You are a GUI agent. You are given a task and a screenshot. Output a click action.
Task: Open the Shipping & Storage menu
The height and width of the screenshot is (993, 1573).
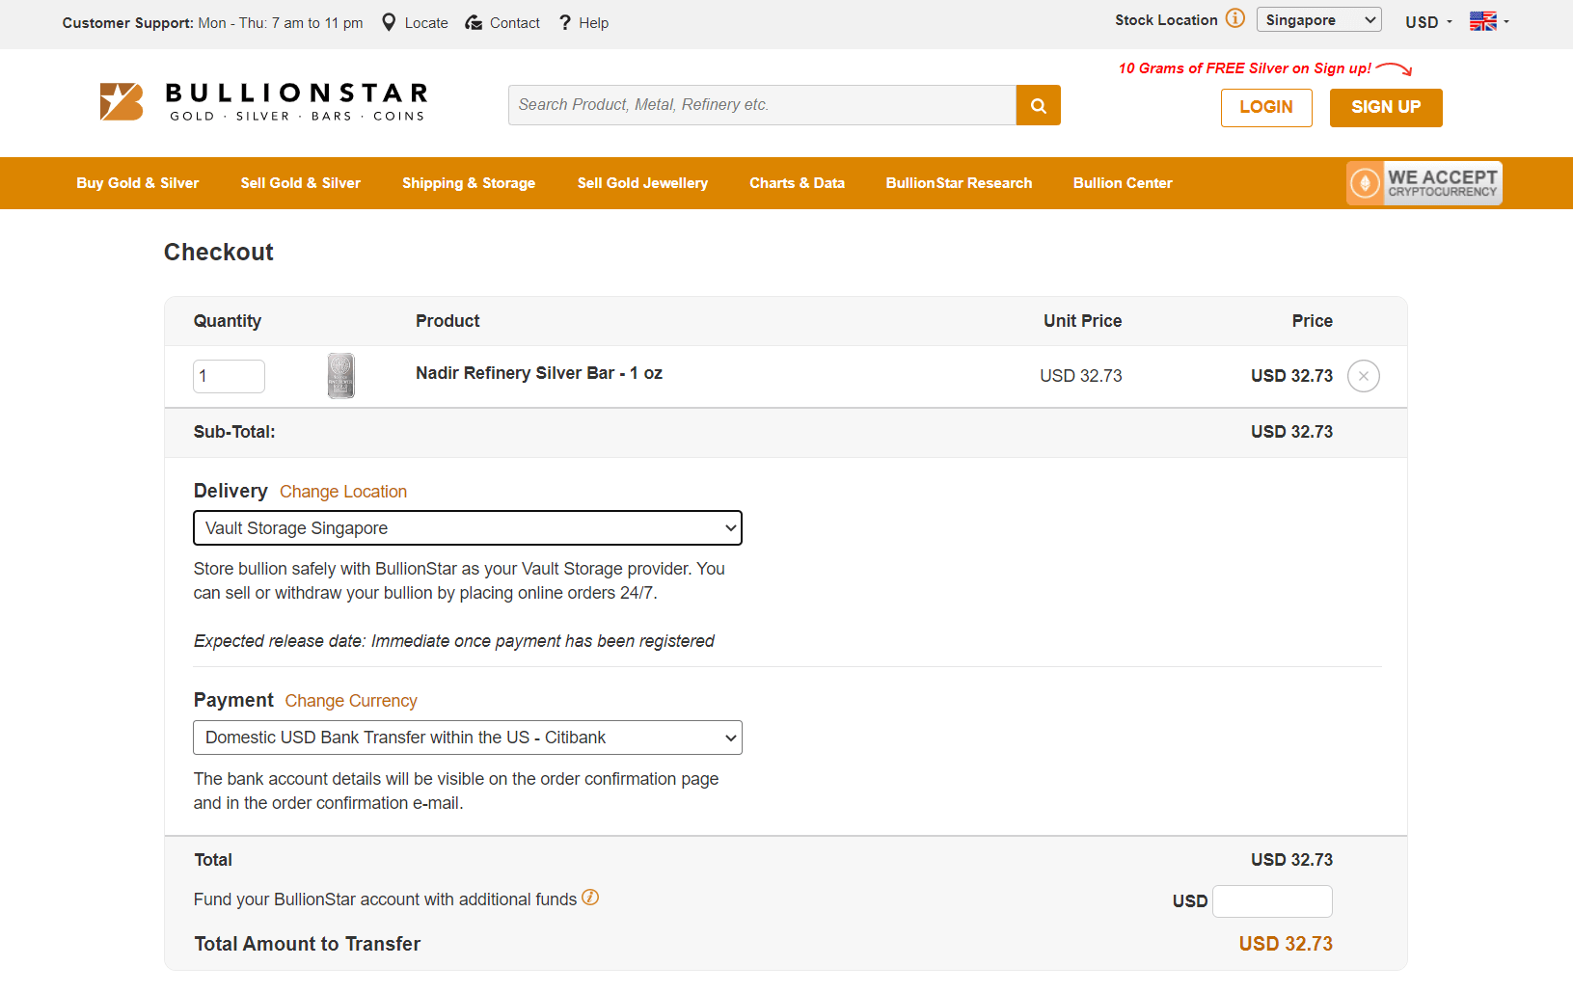pyautogui.click(x=469, y=183)
